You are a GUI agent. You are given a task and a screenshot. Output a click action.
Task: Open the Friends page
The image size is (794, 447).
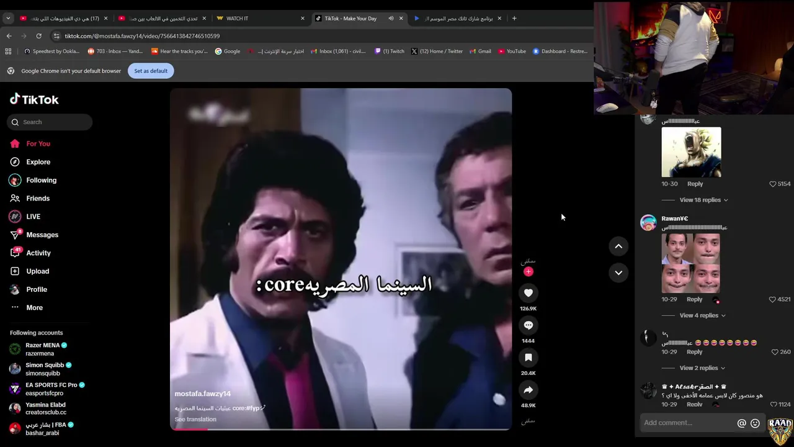(x=30, y=199)
